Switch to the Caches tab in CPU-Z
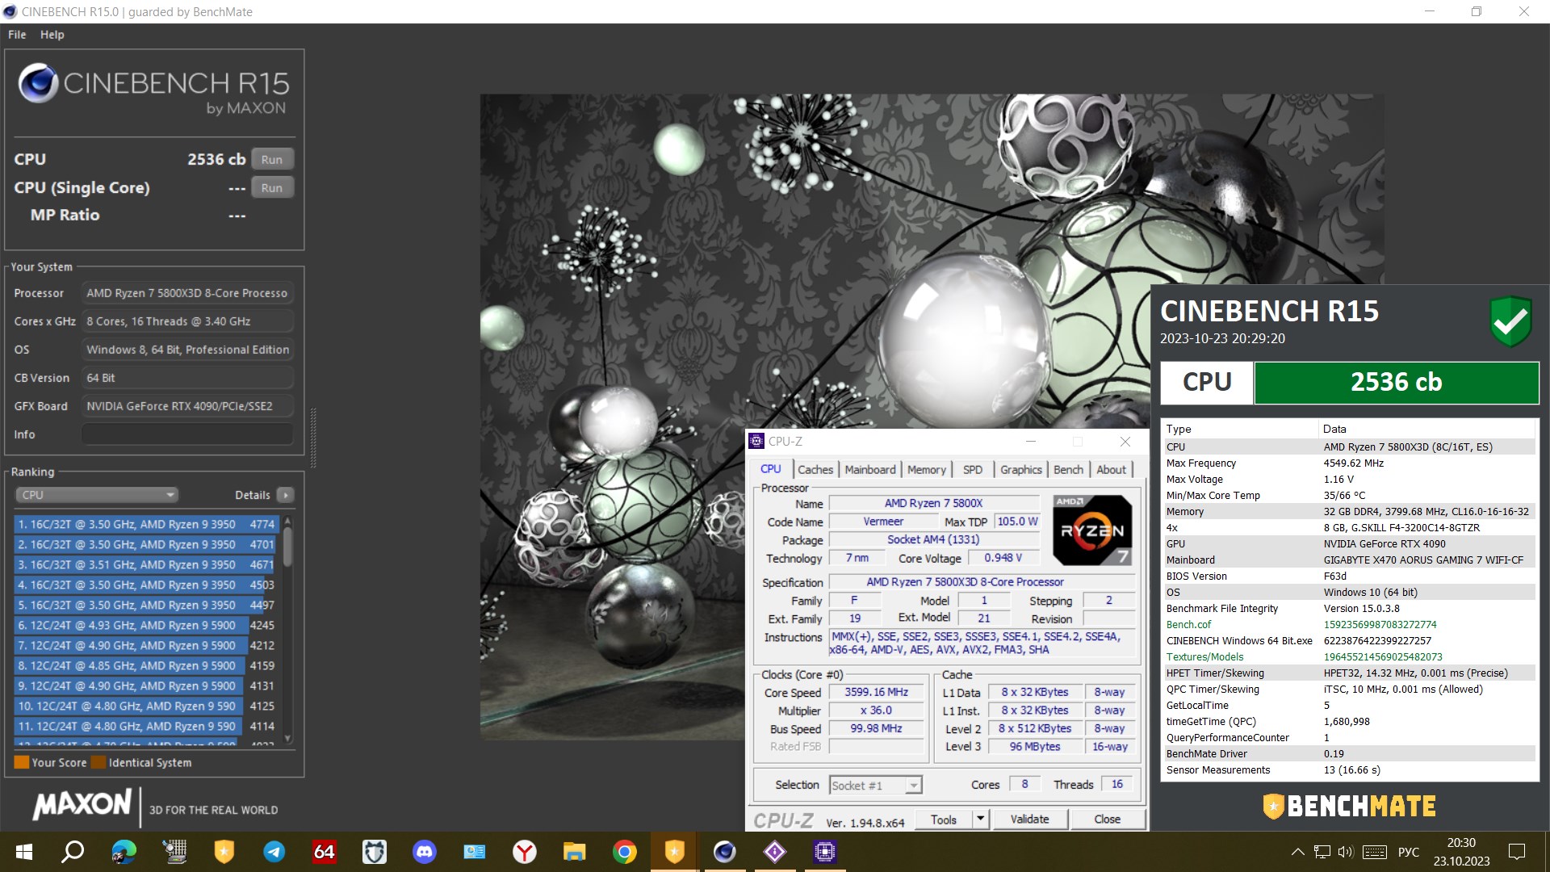This screenshot has width=1550, height=872. coord(815,469)
